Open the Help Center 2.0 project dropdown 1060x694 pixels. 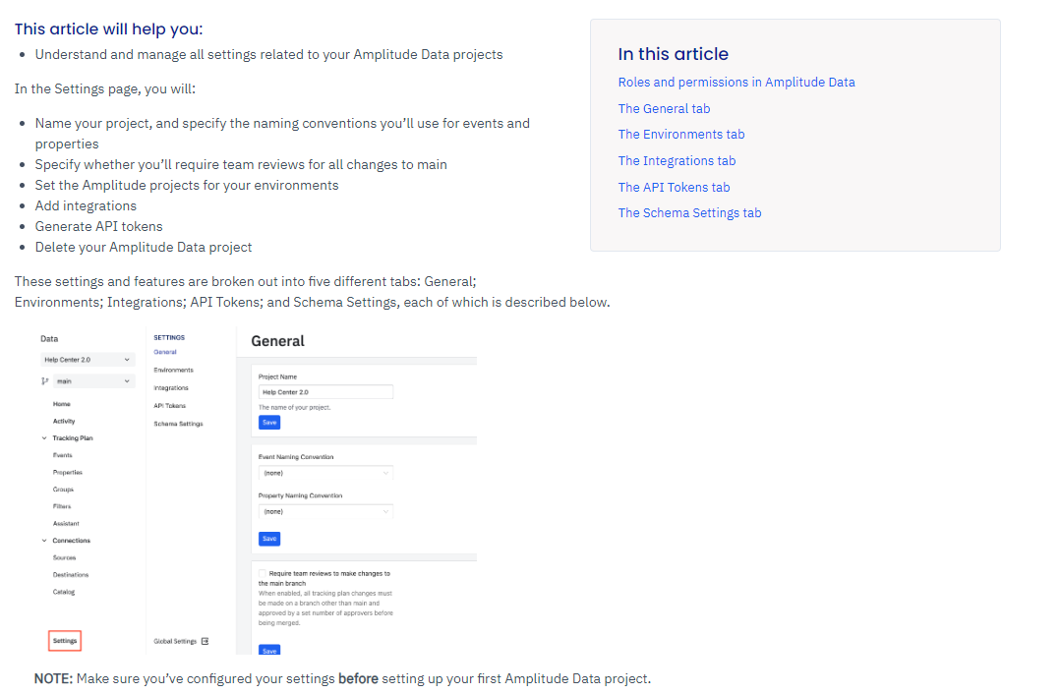click(88, 360)
